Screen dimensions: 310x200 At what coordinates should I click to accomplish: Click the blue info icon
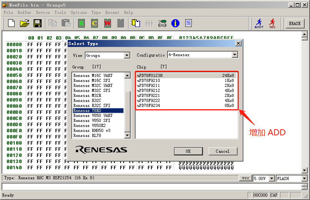175,23
